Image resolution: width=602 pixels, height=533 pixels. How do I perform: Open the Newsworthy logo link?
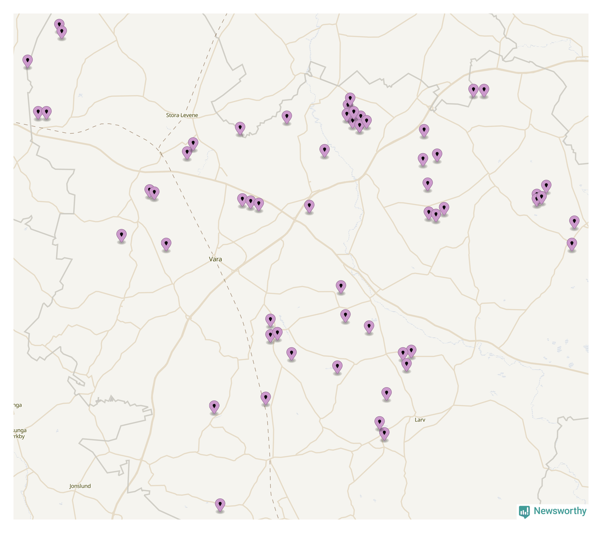pos(553,511)
